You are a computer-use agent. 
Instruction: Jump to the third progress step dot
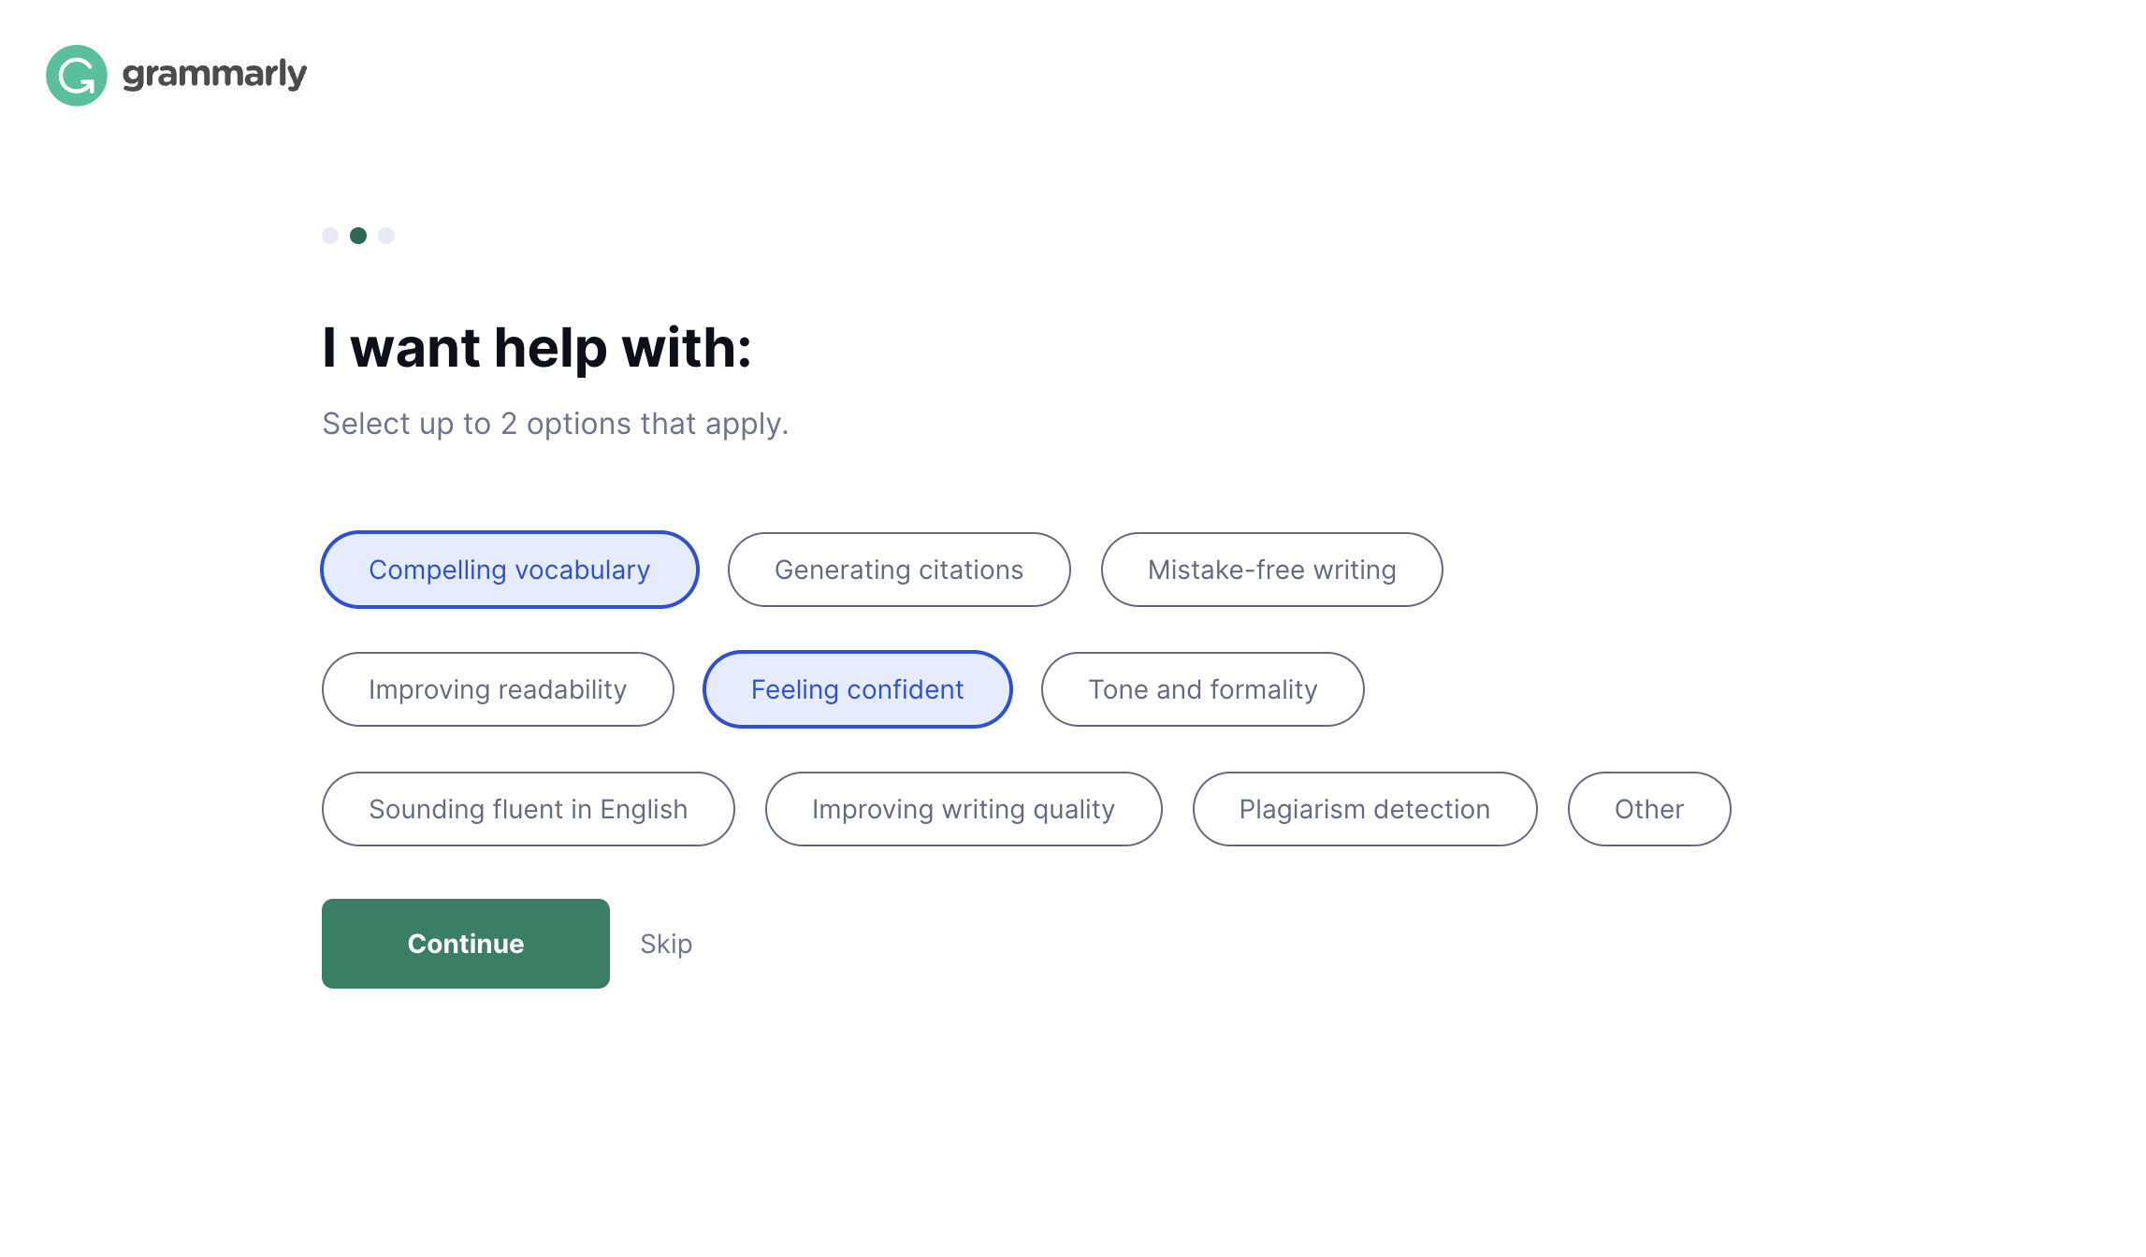(x=386, y=236)
